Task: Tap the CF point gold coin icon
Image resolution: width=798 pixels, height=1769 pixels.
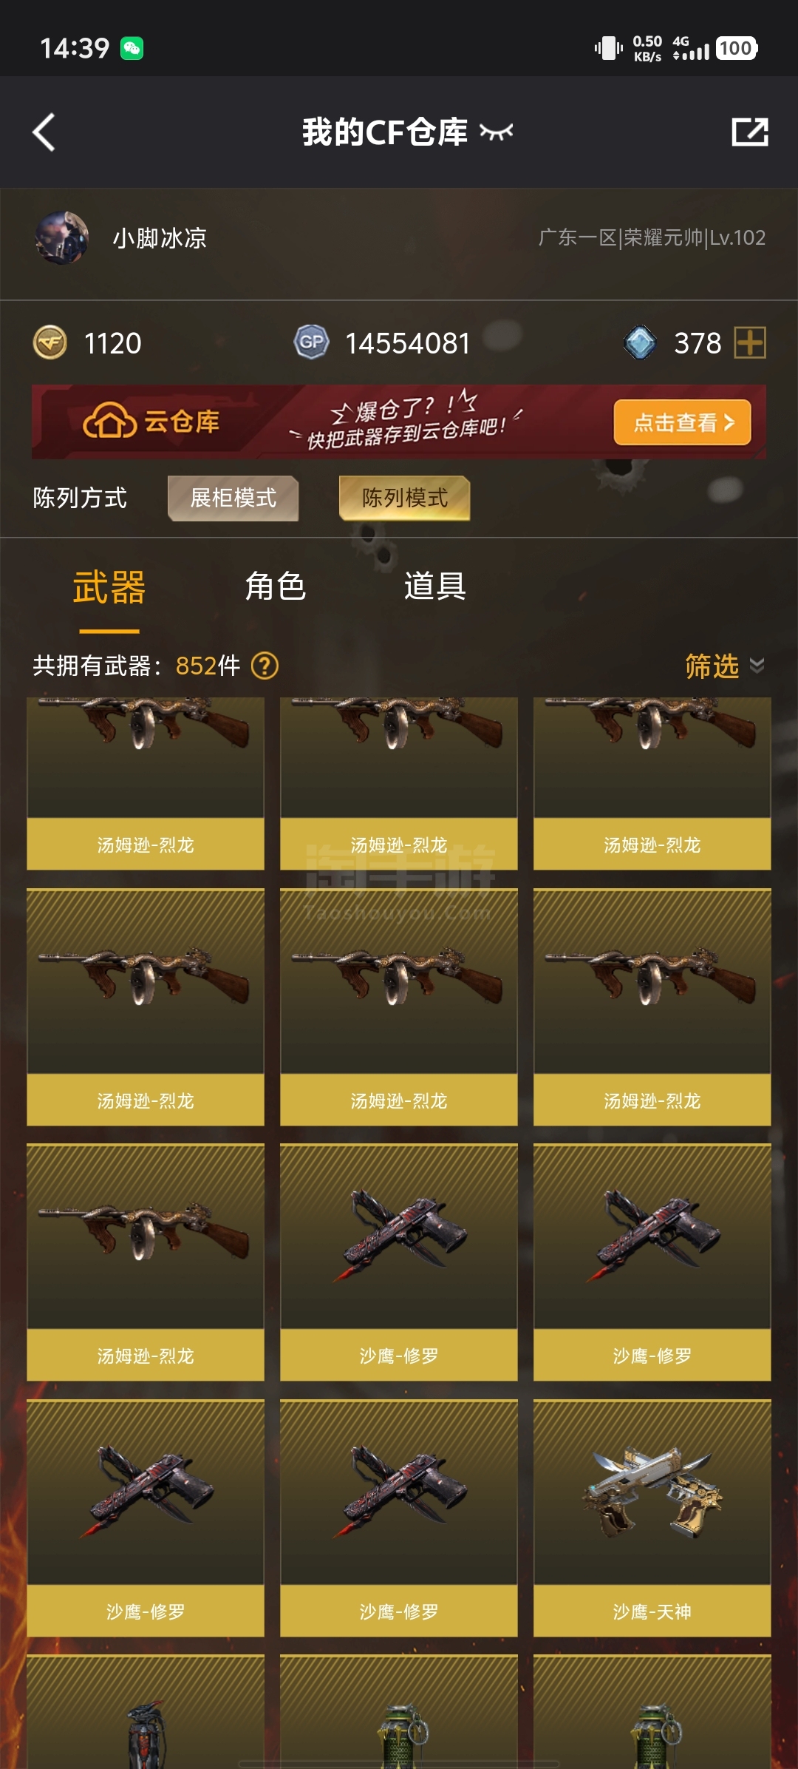Action: pyautogui.click(x=50, y=343)
